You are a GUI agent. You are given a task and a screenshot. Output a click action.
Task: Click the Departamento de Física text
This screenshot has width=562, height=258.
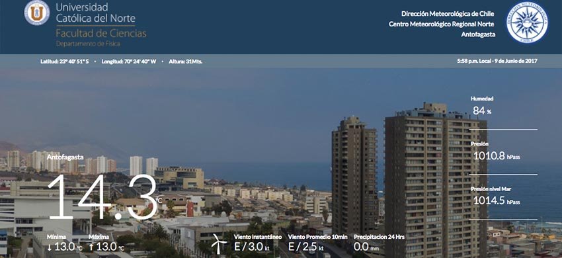coord(88,44)
